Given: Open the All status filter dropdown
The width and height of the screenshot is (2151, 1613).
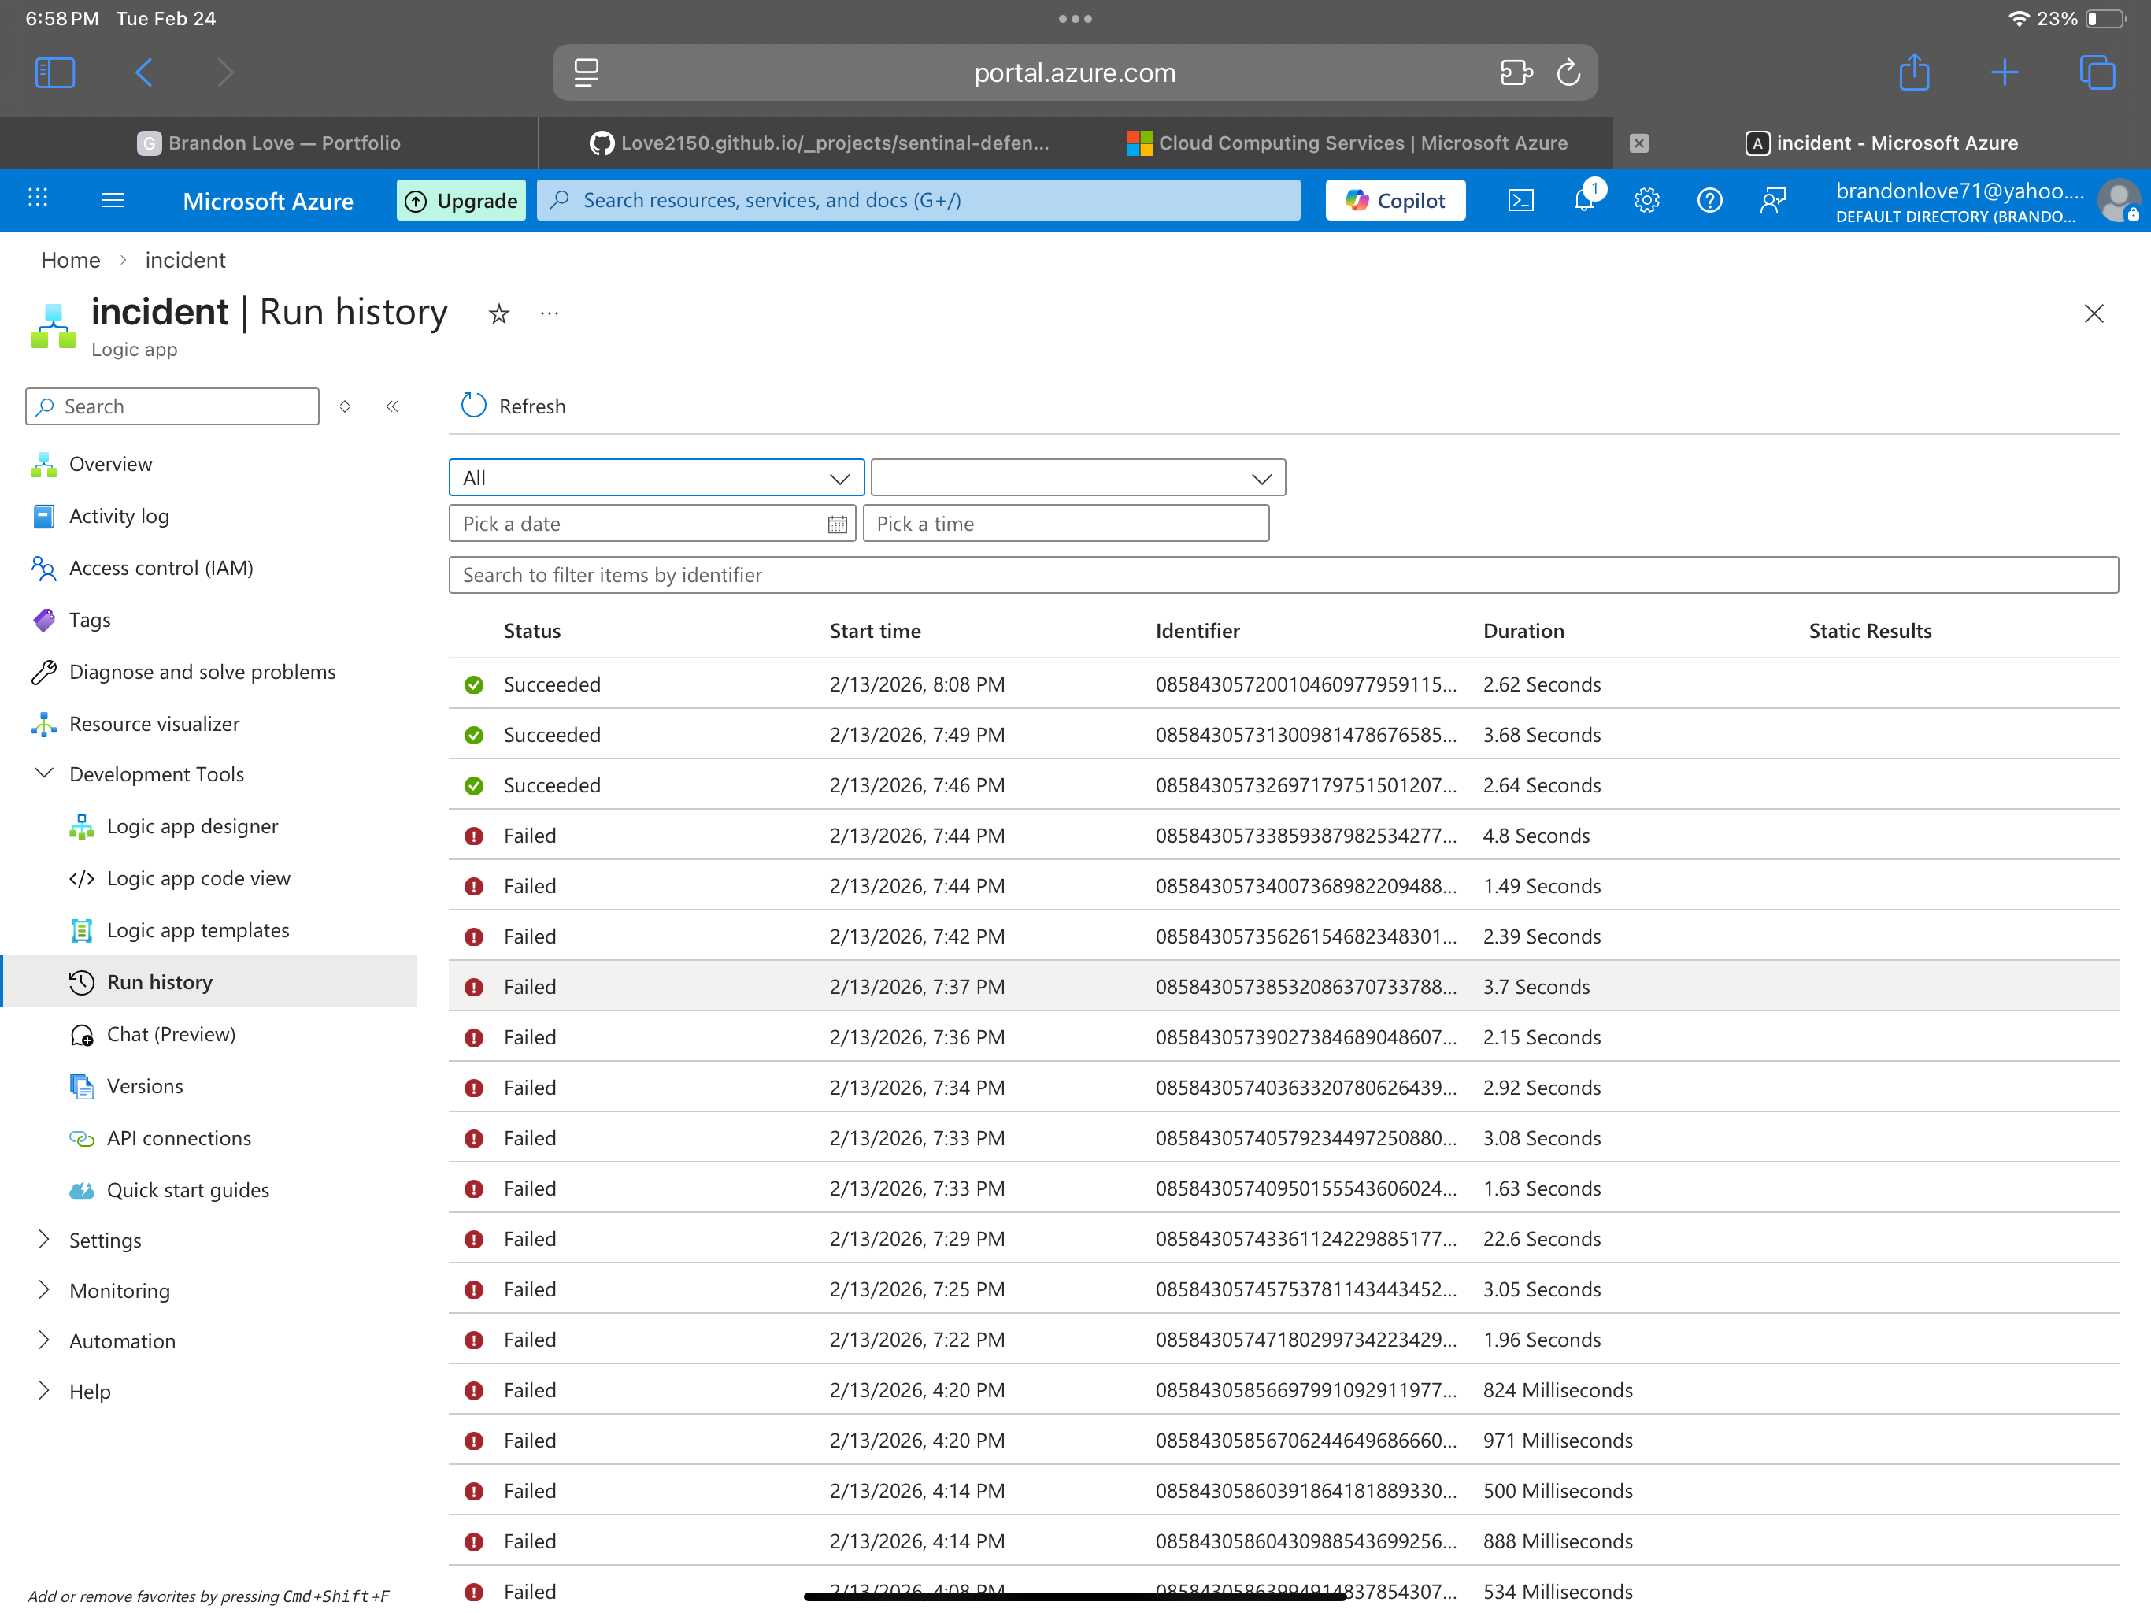Looking at the screenshot, I should click(657, 477).
